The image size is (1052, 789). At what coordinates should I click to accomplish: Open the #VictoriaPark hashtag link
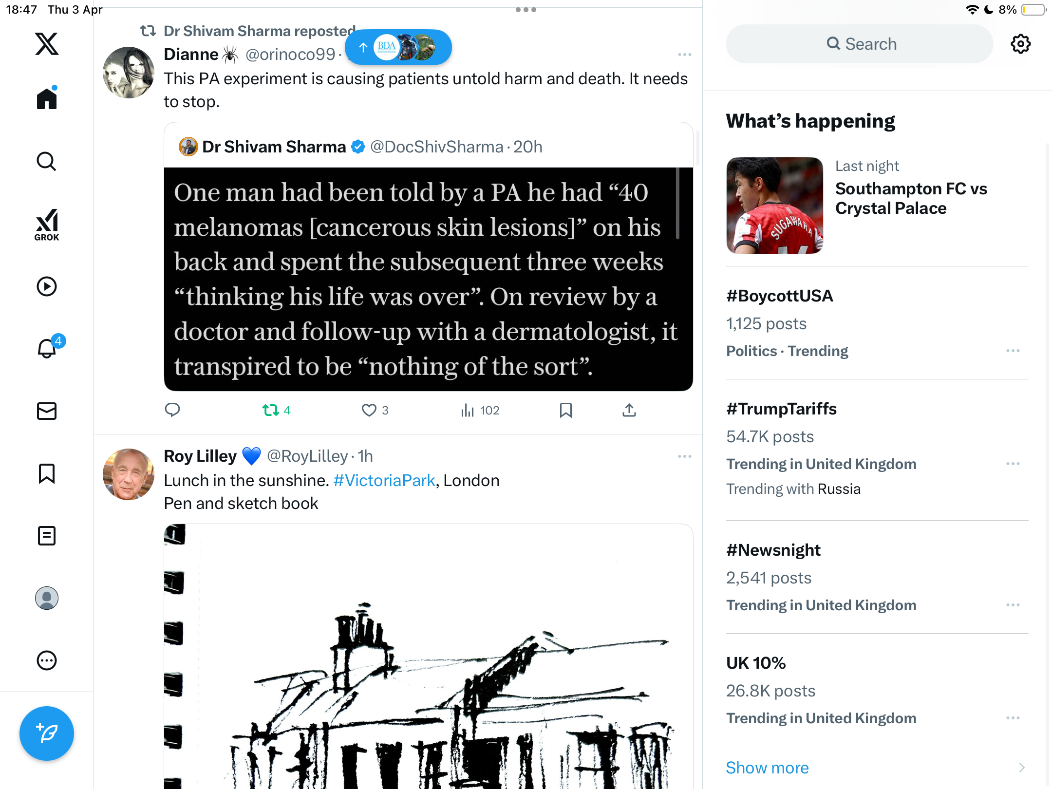pyautogui.click(x=384, y=480)
